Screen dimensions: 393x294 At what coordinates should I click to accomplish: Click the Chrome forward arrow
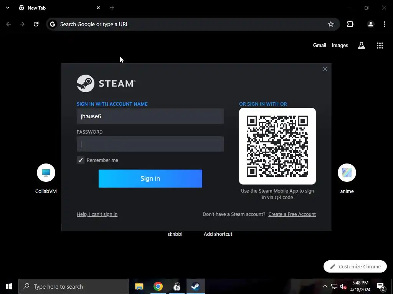22,24
